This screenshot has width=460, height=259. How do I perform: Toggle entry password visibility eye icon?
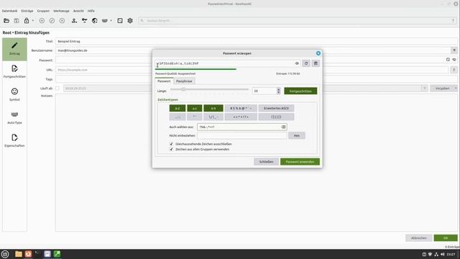pyautogui.click(x=454, y=60)
